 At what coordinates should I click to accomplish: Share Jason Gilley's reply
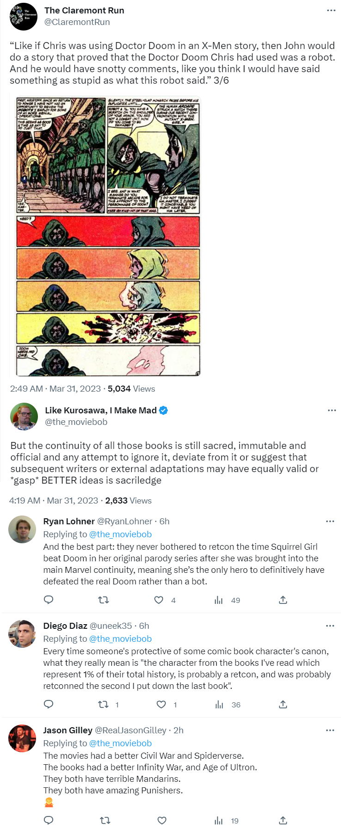point(283,820)
